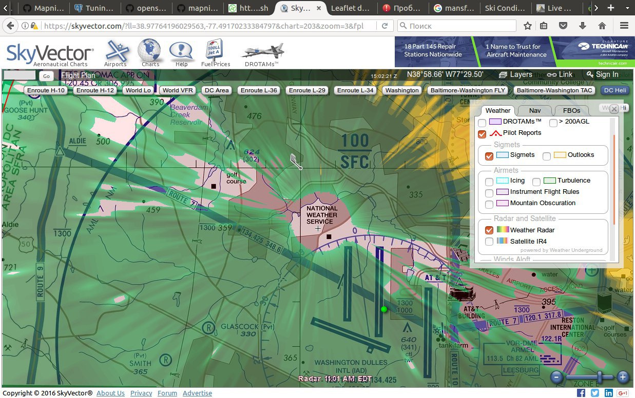This screenshot has width=635, height=398.
Task: Select the Enroute L-36 chart
Action: [259, 90]
